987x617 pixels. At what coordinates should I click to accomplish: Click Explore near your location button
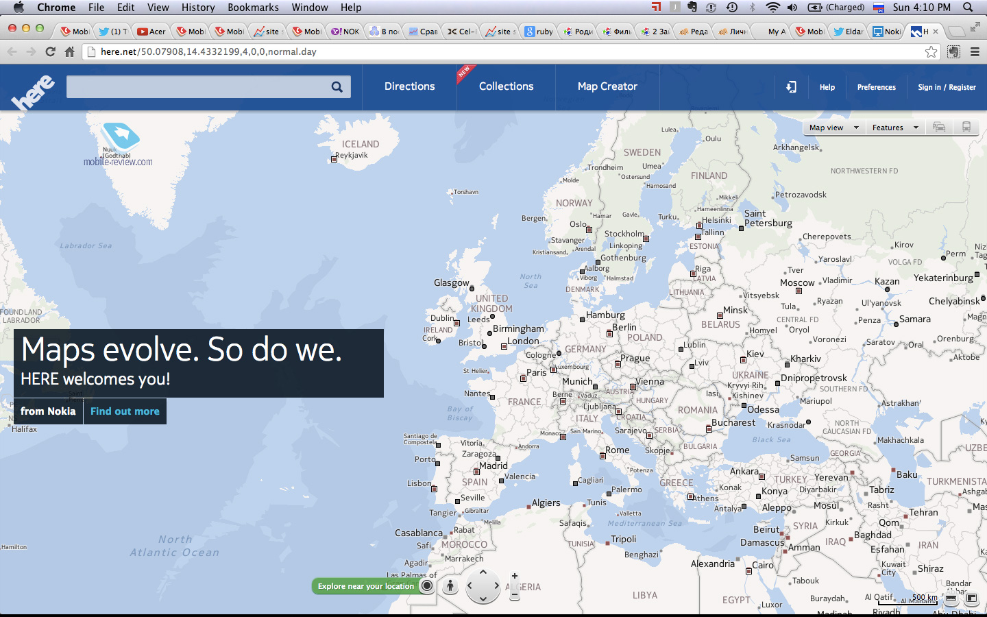366,586
